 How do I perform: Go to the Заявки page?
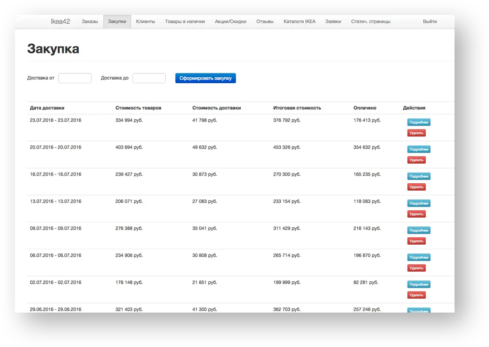[x=333, y=21]
